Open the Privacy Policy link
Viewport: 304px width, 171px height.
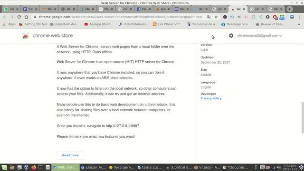[211, 98]
